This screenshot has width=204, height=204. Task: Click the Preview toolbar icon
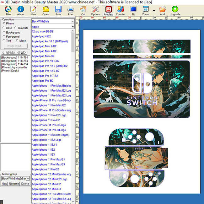pyautogui.click(x=108, y=11)
